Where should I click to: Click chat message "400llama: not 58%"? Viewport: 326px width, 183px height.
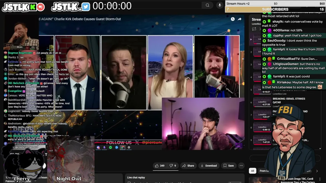(x=283, y=30)
